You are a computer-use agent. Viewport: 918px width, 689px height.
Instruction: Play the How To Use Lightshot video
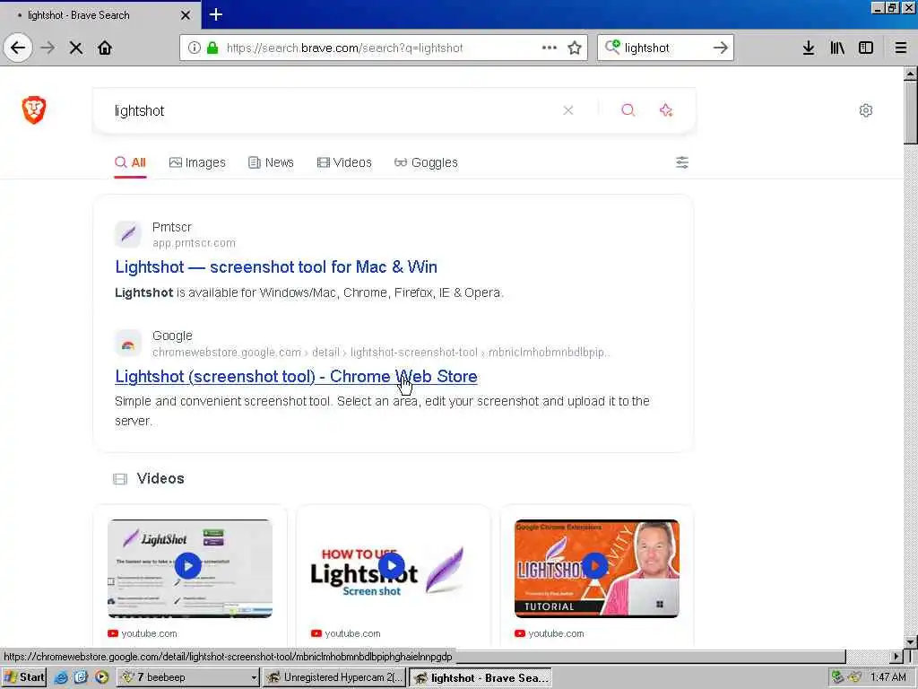tap(393, 568)
